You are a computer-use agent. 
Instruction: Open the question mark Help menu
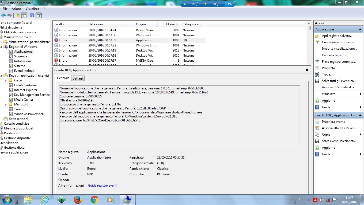44,9
